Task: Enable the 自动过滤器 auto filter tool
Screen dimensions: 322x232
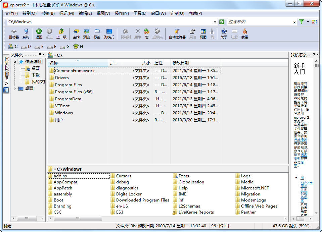Action: click(177, 34)
